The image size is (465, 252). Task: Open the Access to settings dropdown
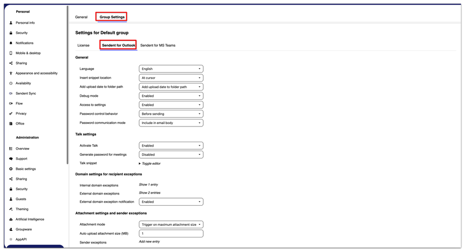pos(171,105)
